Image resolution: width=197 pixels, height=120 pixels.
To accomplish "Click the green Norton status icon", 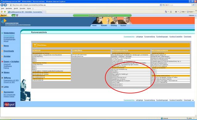I will click(x=13, y=15).
